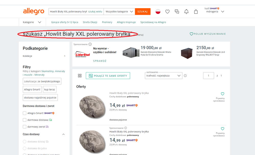Open Skamieliny, minerały i muszle - Minerały link

coord(44,73)
